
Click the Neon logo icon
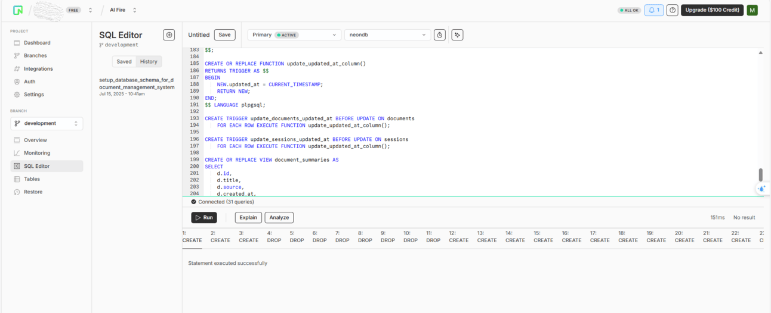18,10
